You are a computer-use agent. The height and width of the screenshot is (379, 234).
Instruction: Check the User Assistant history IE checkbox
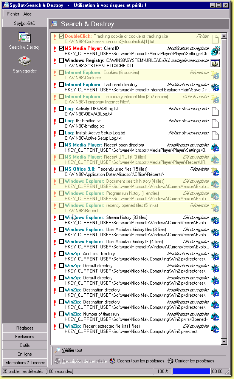(61, 242)
